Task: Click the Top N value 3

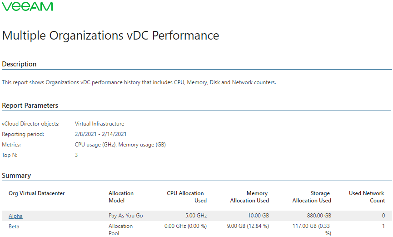Action: 76,155
